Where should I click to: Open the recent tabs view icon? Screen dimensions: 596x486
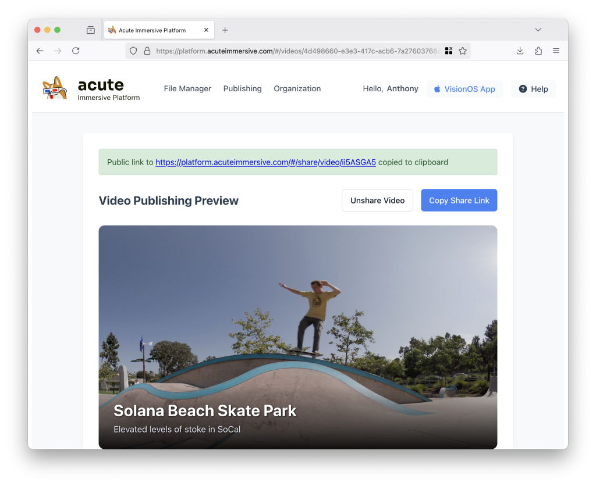(90, 30)
